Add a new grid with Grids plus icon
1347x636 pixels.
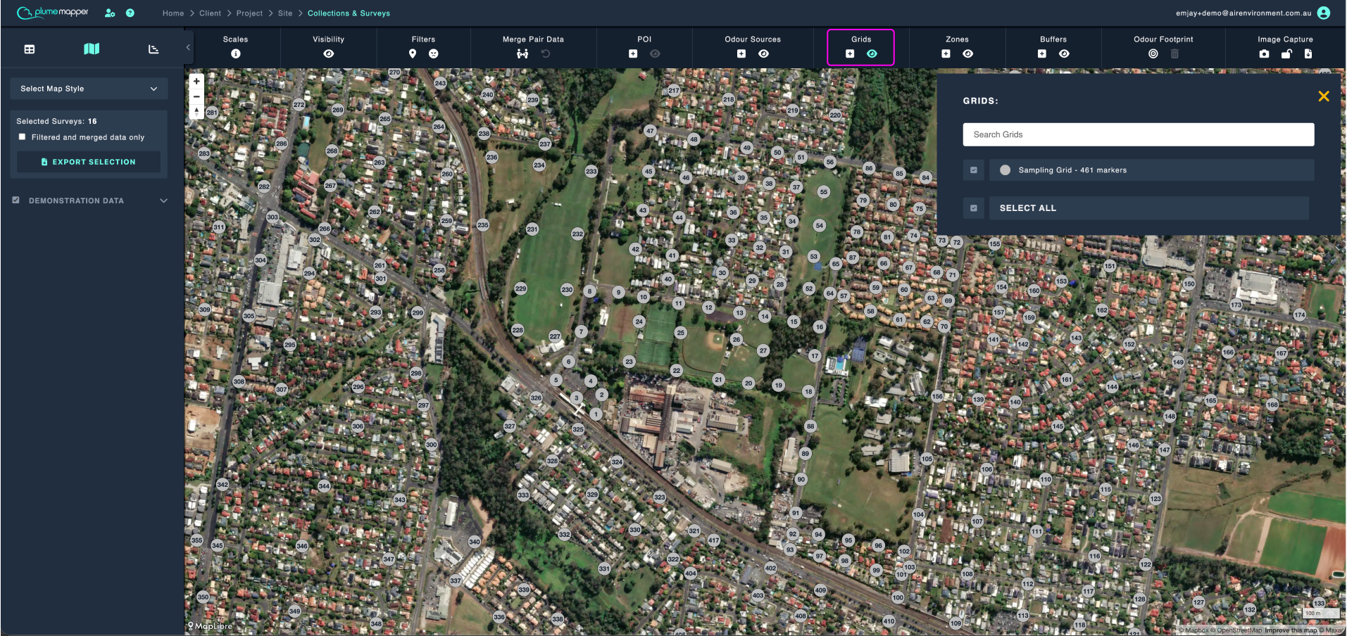[x=850, y=53]
